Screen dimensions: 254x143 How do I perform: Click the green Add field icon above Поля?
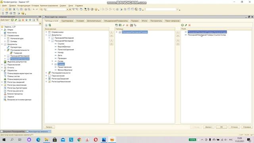click(x=183, y=25)
